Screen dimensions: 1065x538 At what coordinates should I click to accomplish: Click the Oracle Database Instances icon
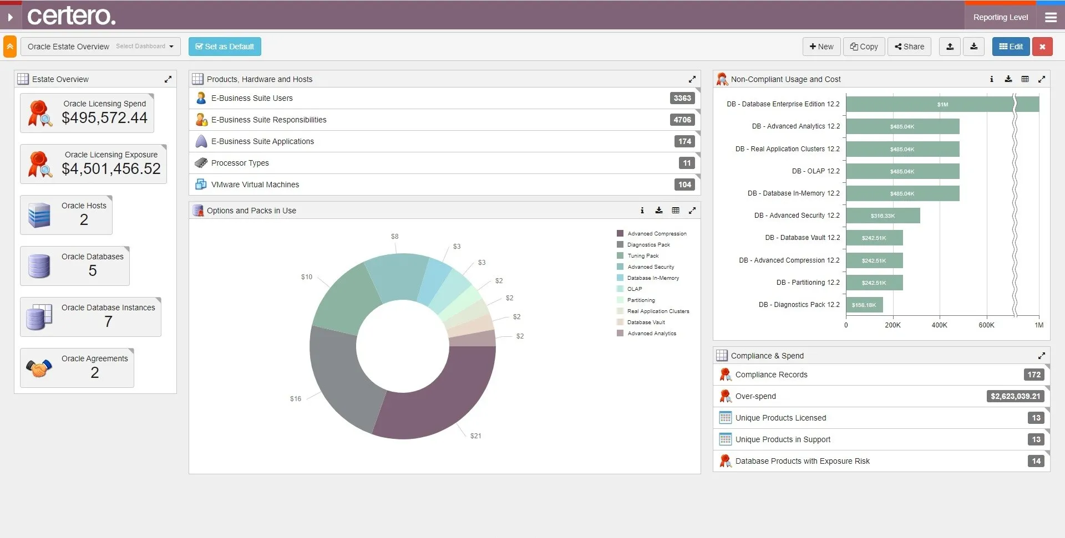click(39, 317)
